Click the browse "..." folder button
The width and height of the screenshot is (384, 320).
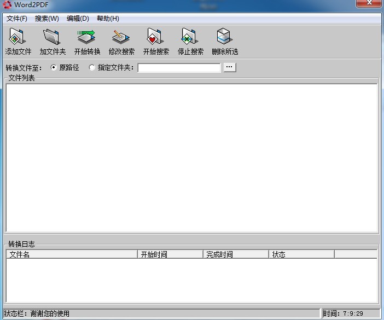click(230, 67)
